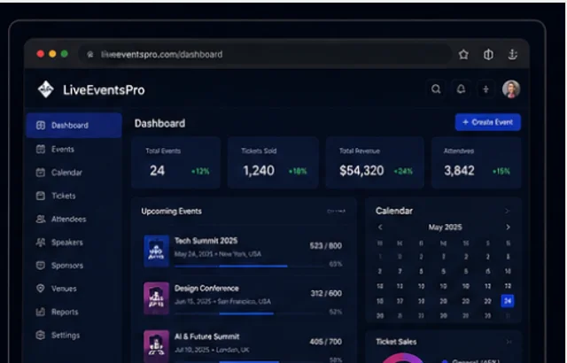Screen dimensions: 567x363
Task: Click Sponsors sidebar icon
Action: 41,266
